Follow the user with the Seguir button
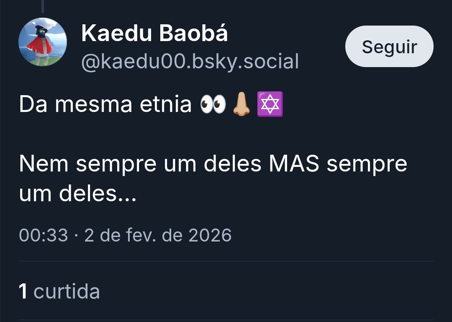 tap(389, 47)
